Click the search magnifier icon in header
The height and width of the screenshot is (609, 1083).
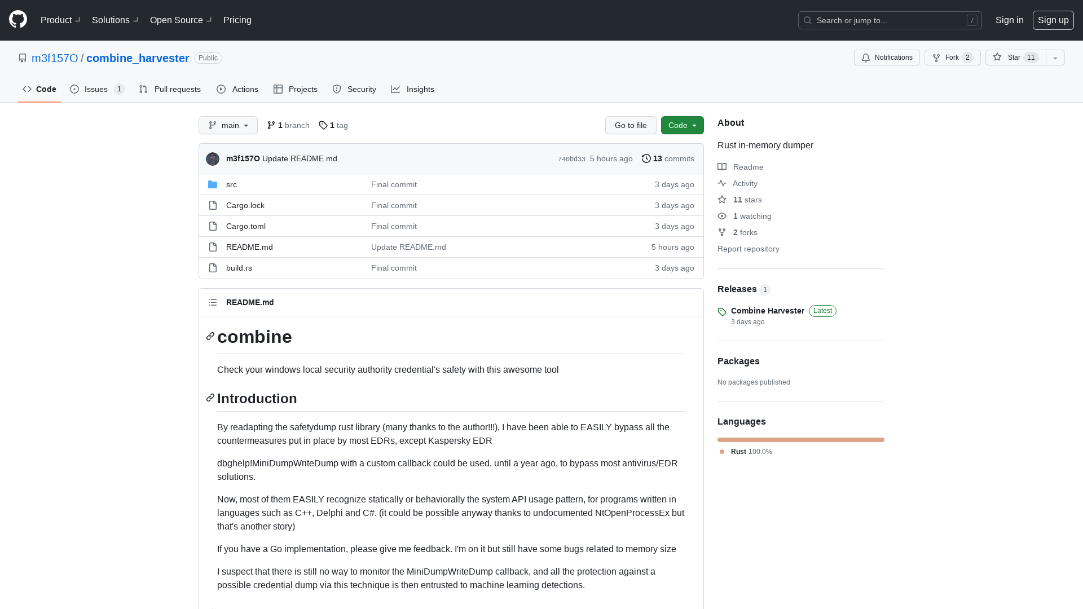click(x=808, y=20)
